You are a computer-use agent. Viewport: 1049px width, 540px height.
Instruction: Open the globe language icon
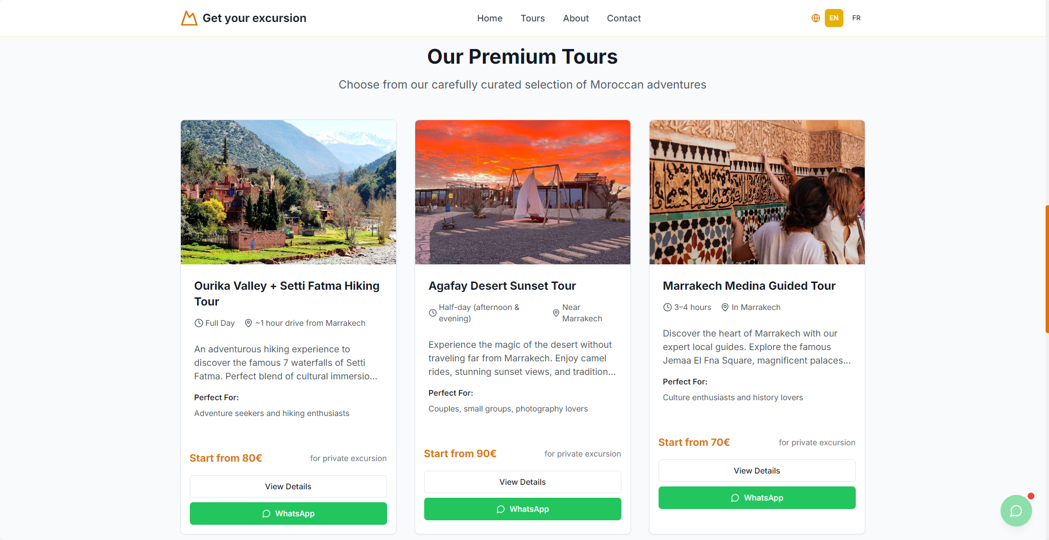coord(815,17)
